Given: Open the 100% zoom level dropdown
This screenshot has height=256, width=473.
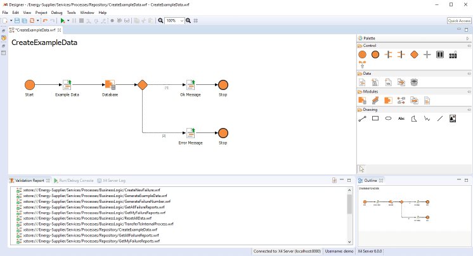Looking at the screenshot, I should click(181, 21).
